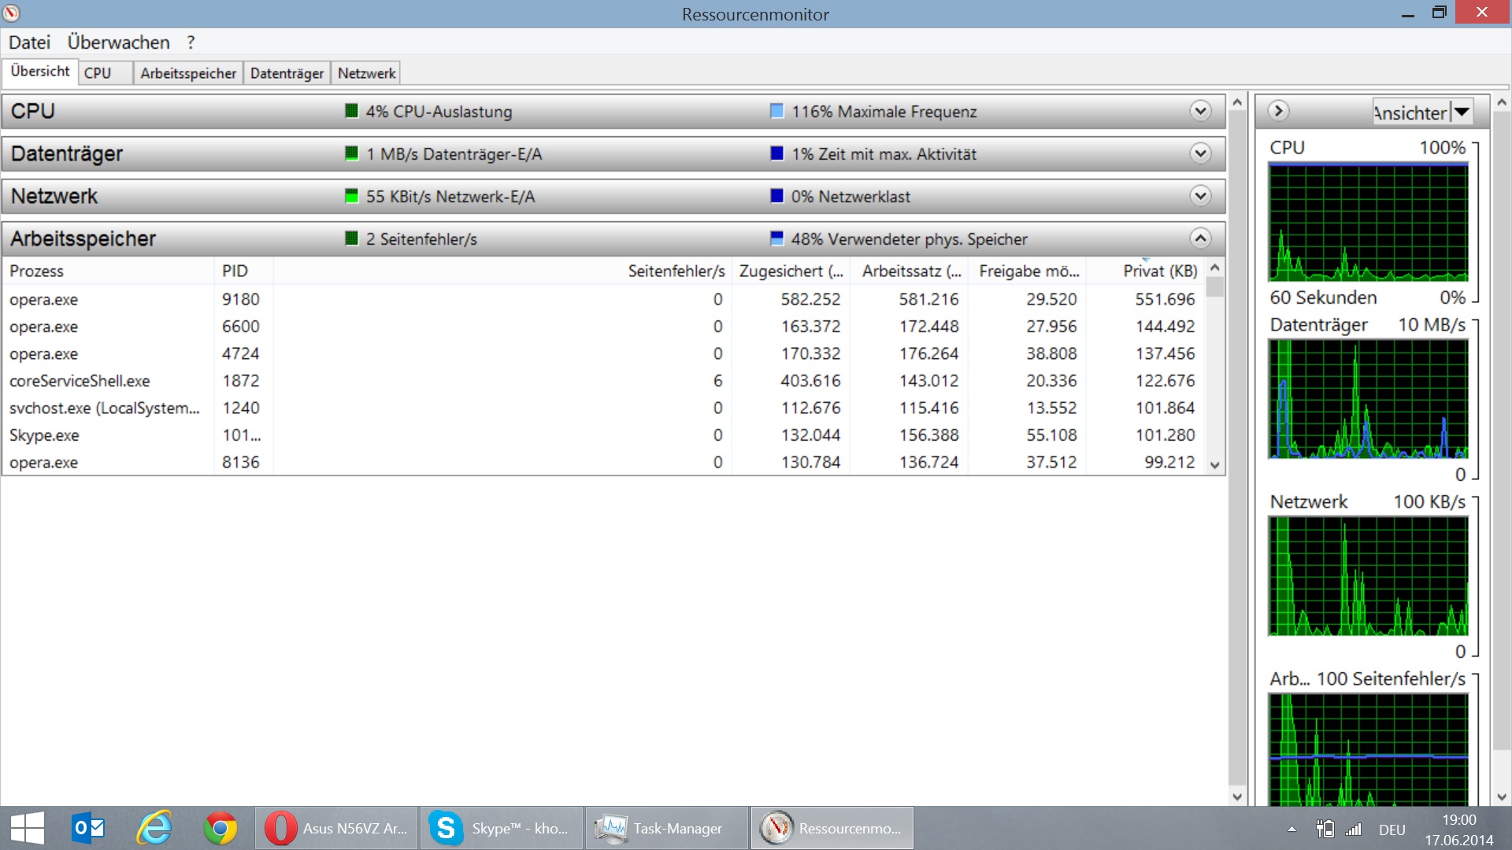Image resolution: width=1512 pixels, height=850 pixels.
Task: Open Google Chrome taskbar icon
Action: pyautogui.click(x=220, y=828)
